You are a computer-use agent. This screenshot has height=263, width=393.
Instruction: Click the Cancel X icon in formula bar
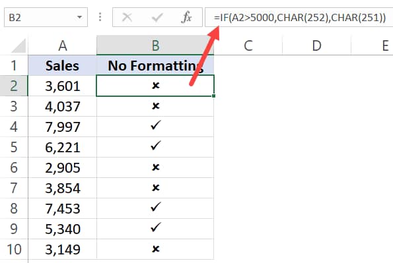[x=127, y=17]
